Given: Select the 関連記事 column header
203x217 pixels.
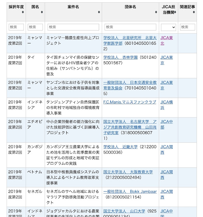Looking at the screenshot, I should (187, 12).
